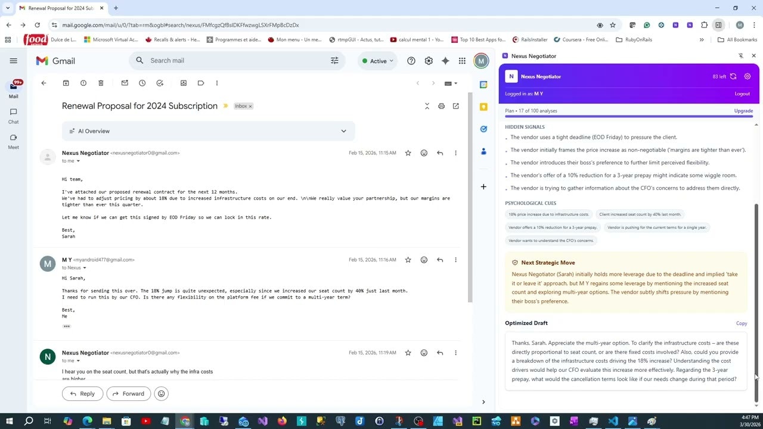Unpin the Nexus Negotiator side panel
Screen dimensions: 763x429
[x=740, y=55]
